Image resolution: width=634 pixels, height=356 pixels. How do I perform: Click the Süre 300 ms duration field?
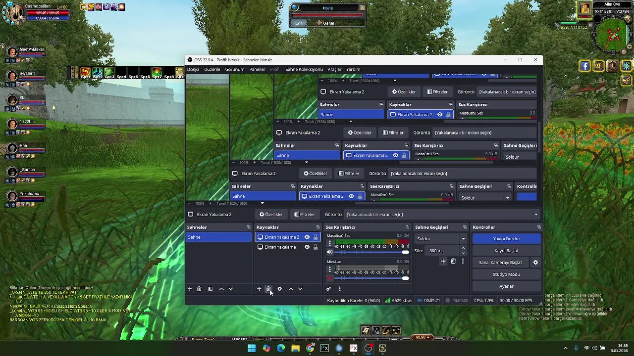click(x=442, y=251)
